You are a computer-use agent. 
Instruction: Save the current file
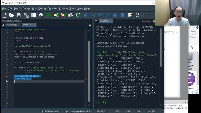19,15
